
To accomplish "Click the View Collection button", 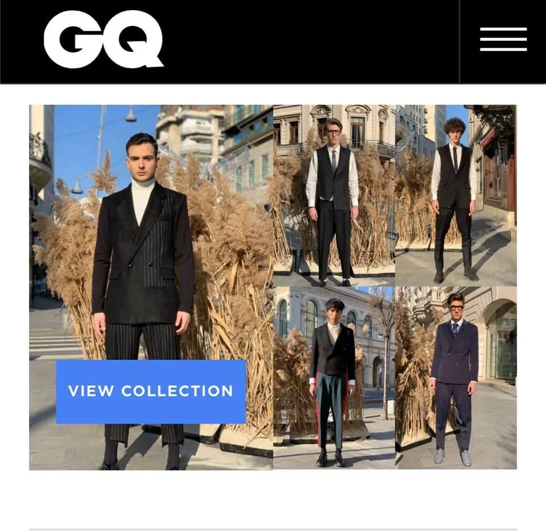I will [151, 392].
